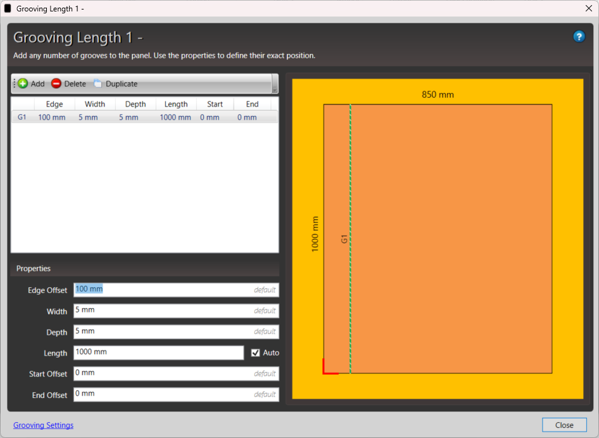This screenshot has width=599, height=438.
Task: Click the red Delete groove icon
Action: point(56,84)
